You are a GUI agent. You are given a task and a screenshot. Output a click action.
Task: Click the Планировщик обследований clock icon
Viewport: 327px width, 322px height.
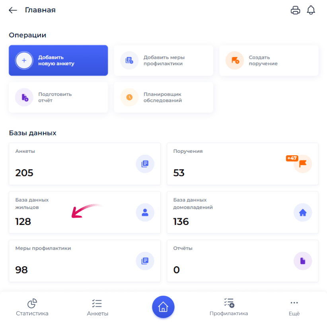[129, 98]
